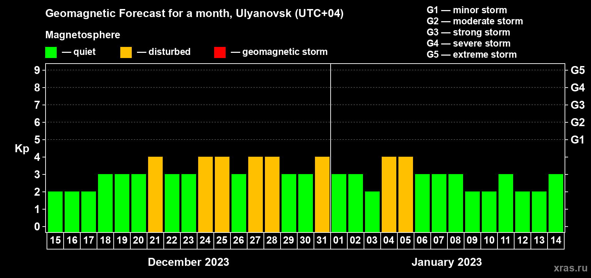Click date label 30 on the axis

pos(306,240)
